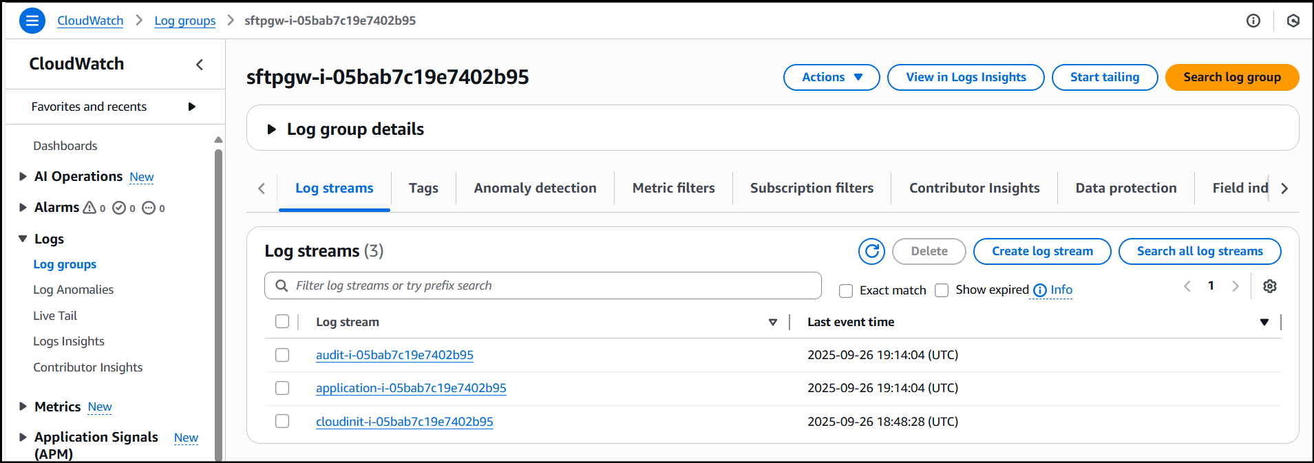Click the hexagon settings icon top right
This screenshot has height=463, width=1314.
pyautogui.click(x=1293, y=21)
